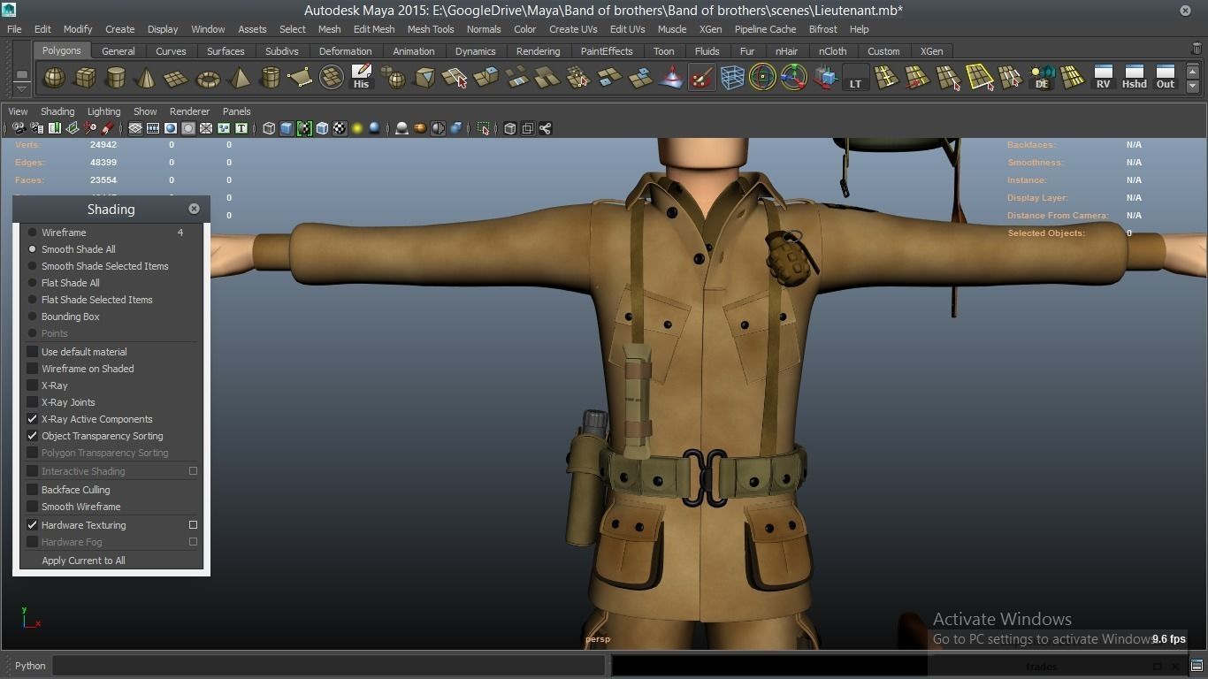Viewport: 1208px width, 679px height.
Task: Create a Lattice deformer from the shelf
Action: (x=732, y=78)
